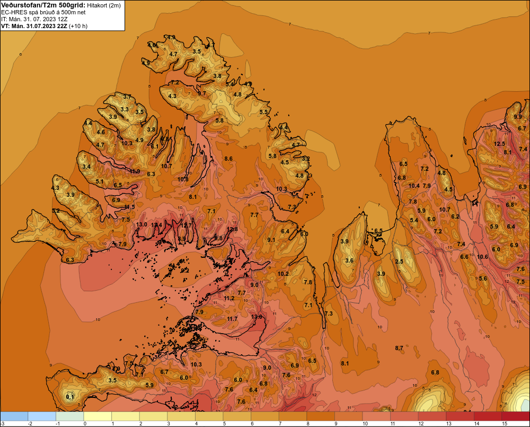
Task: Select the 9.1 temperature value on the map
Action: [271, 240]
